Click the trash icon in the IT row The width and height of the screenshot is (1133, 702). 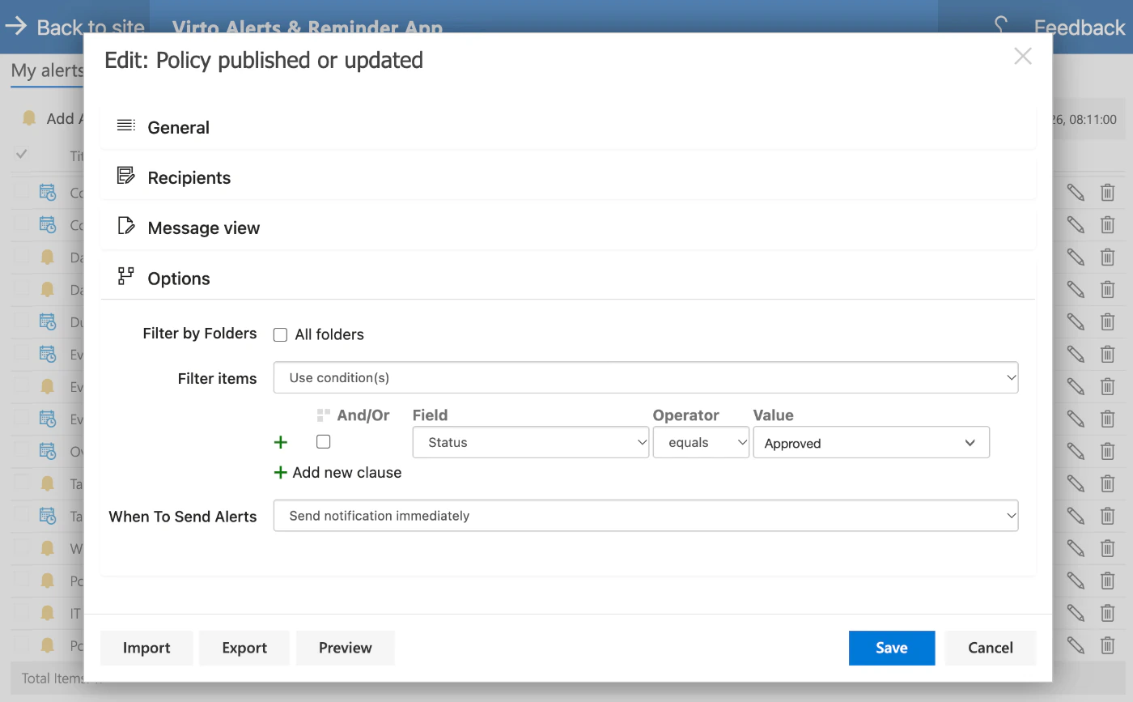(1108, 612)
